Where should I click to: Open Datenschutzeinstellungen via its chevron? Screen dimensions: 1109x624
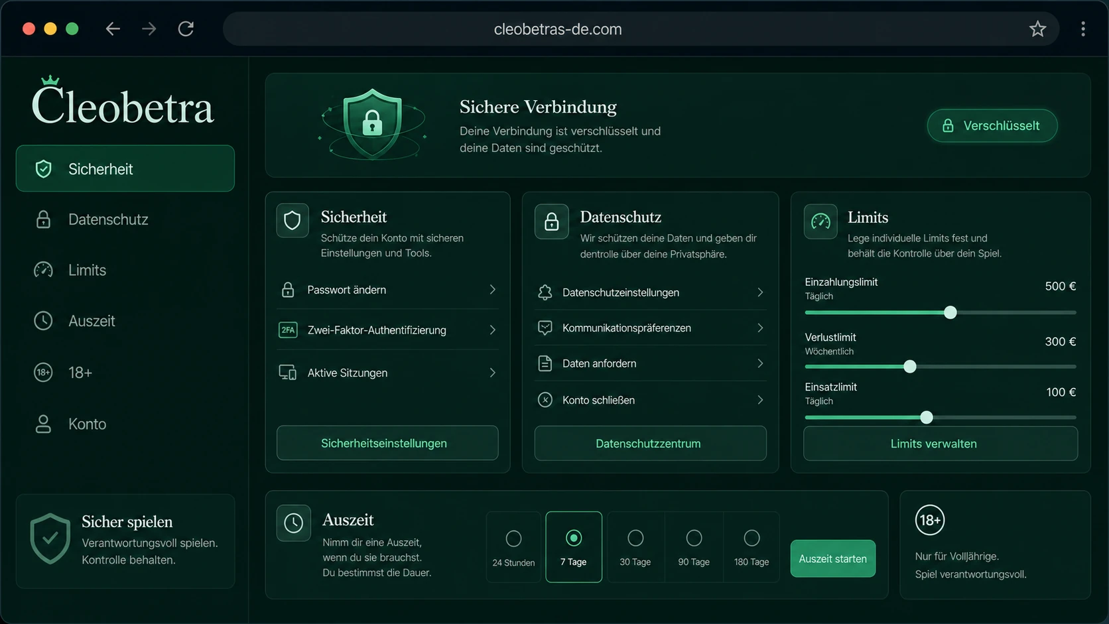click(760, 292)
